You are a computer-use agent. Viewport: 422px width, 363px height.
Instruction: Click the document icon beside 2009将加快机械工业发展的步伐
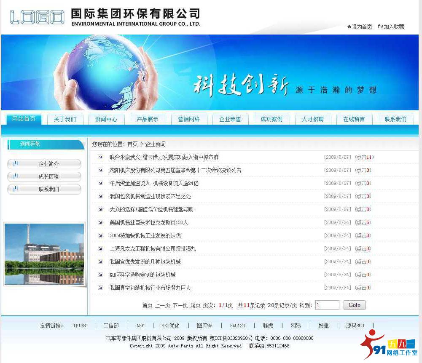99,235
